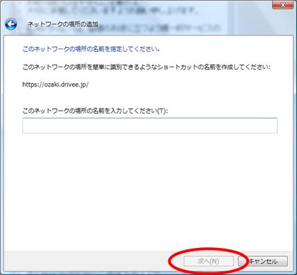Image resolution: width=297 pixels, height=275 pixels.
Task: Click the blue heading このネットワークの場所の名前を指定してください
Action: point(91,49)
